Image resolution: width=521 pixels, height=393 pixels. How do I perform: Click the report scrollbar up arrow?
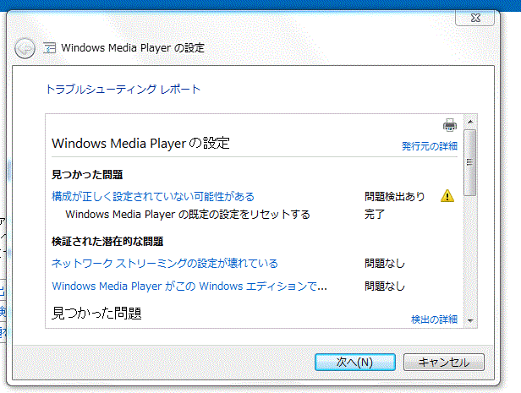click(470, 122)
